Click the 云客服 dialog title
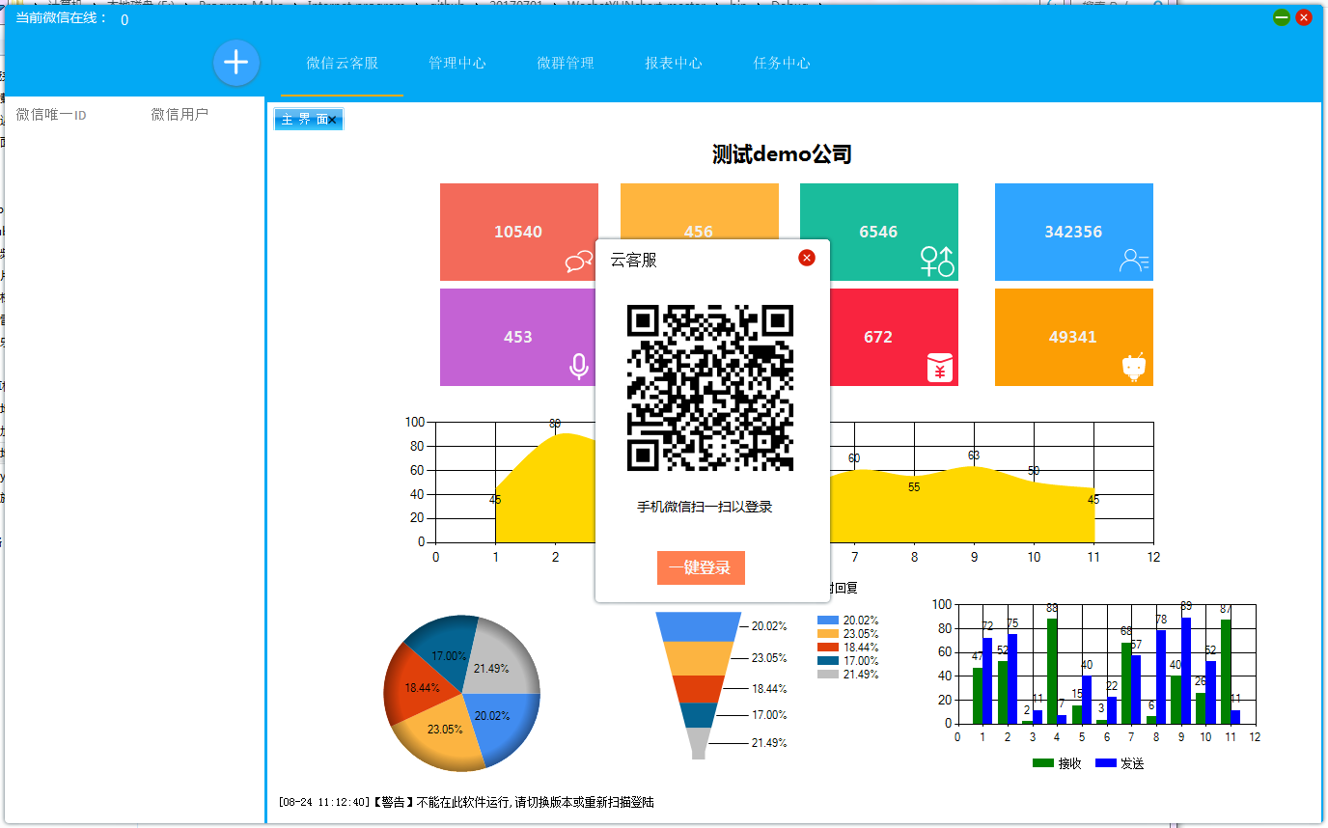The width and height of the screenshot is (1328, 828). click(x=633, y=260)
